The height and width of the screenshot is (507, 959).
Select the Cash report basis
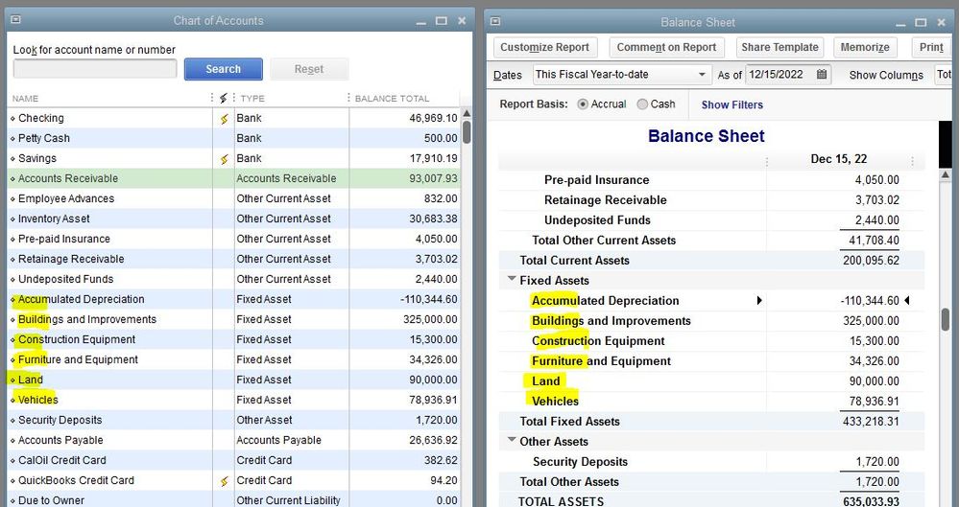coord(642,104)
